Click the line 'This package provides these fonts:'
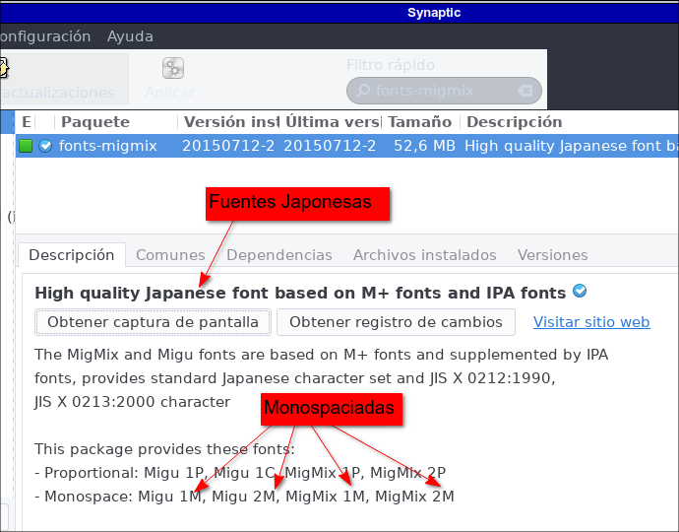Screen dimensions: 679x532 pyautogui.click(x=164, y=449)
